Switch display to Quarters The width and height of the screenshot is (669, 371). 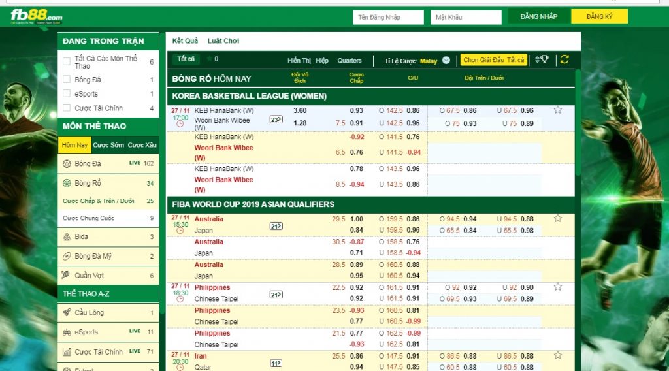[x=350, y=61]
